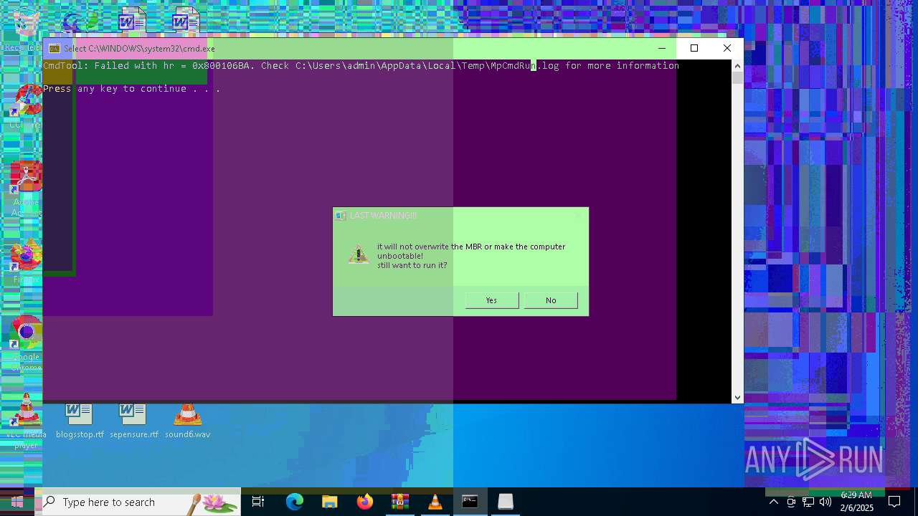This screenshot has height=516, width=918.
Task: Click the LAST WARNING!!! dialog title
Action: pos(383,215)
